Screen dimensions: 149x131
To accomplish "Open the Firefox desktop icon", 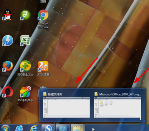I will coord(8,66).
